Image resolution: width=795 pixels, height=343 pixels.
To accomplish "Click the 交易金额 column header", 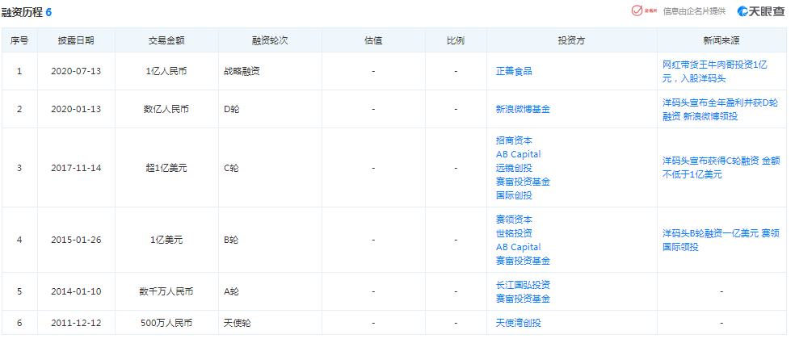I will click(x=166, y=40).
